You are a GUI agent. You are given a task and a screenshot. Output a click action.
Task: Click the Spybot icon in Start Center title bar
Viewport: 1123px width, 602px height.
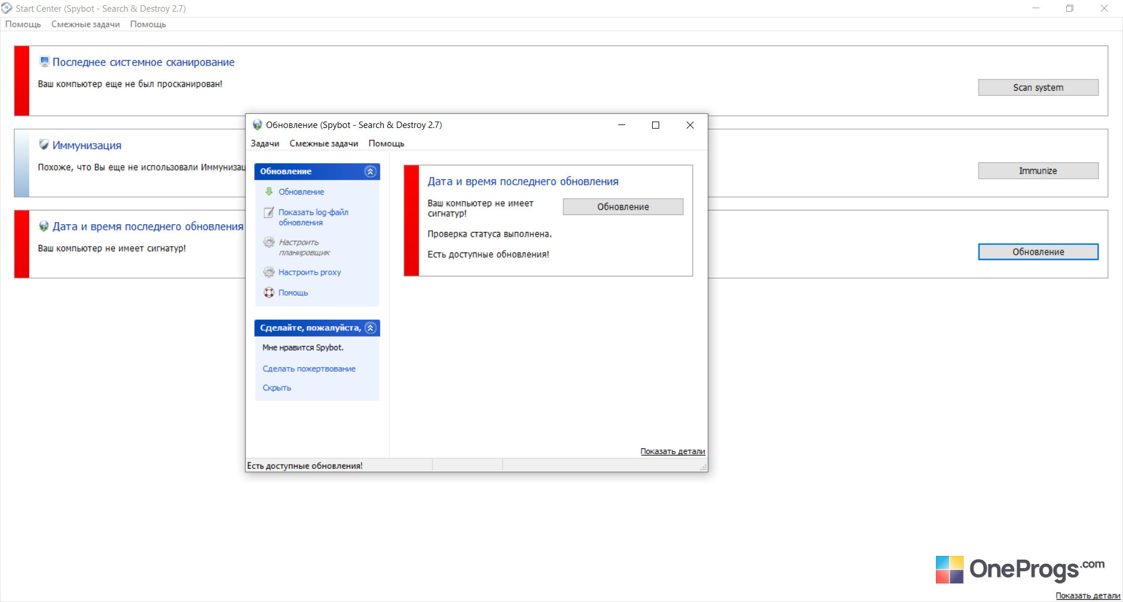[x=7, y=8]
